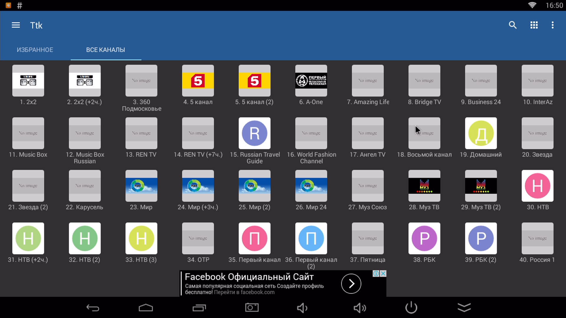
Task: Play the НТВ pink H channel
Action: click(537, 186)
